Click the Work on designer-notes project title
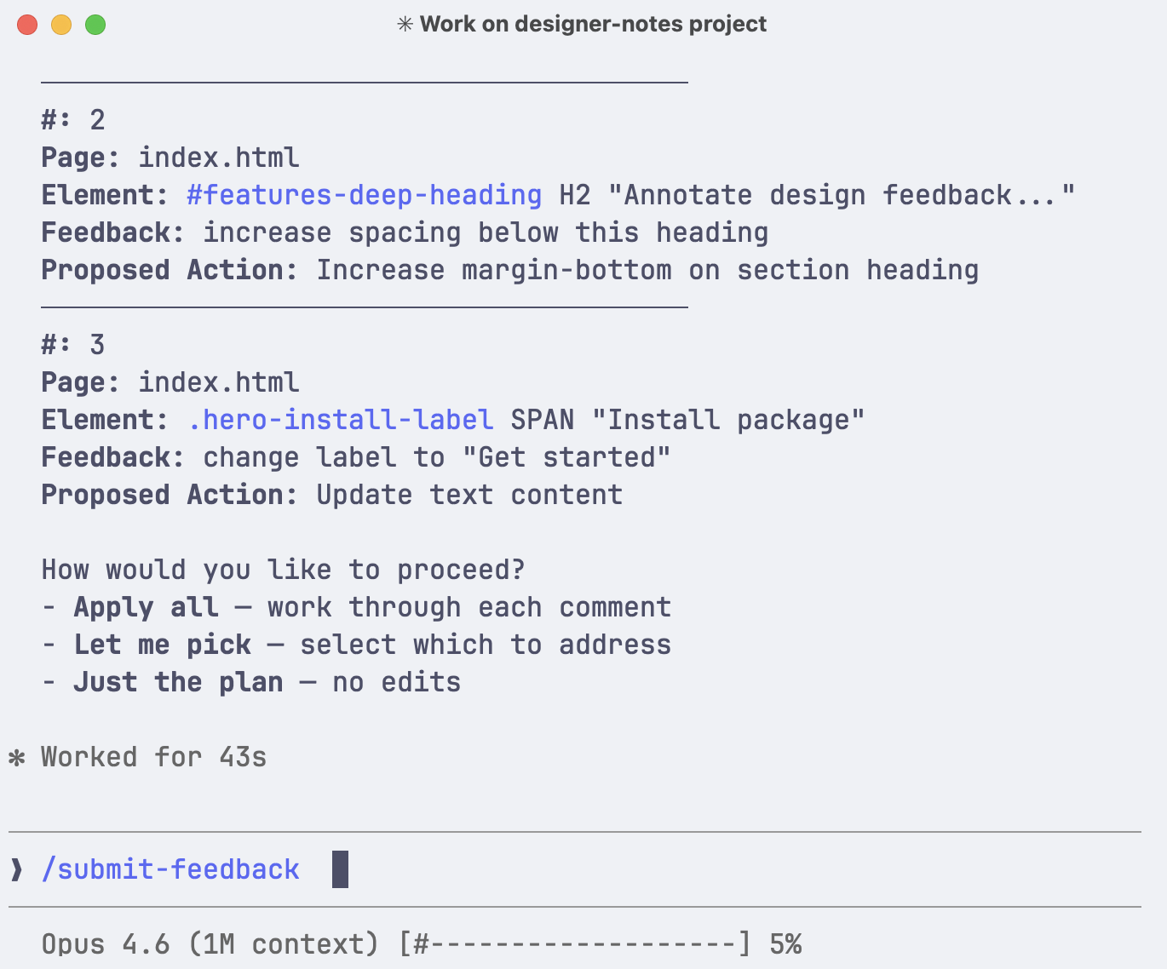 pyautogui.click(x=592, y=24)
